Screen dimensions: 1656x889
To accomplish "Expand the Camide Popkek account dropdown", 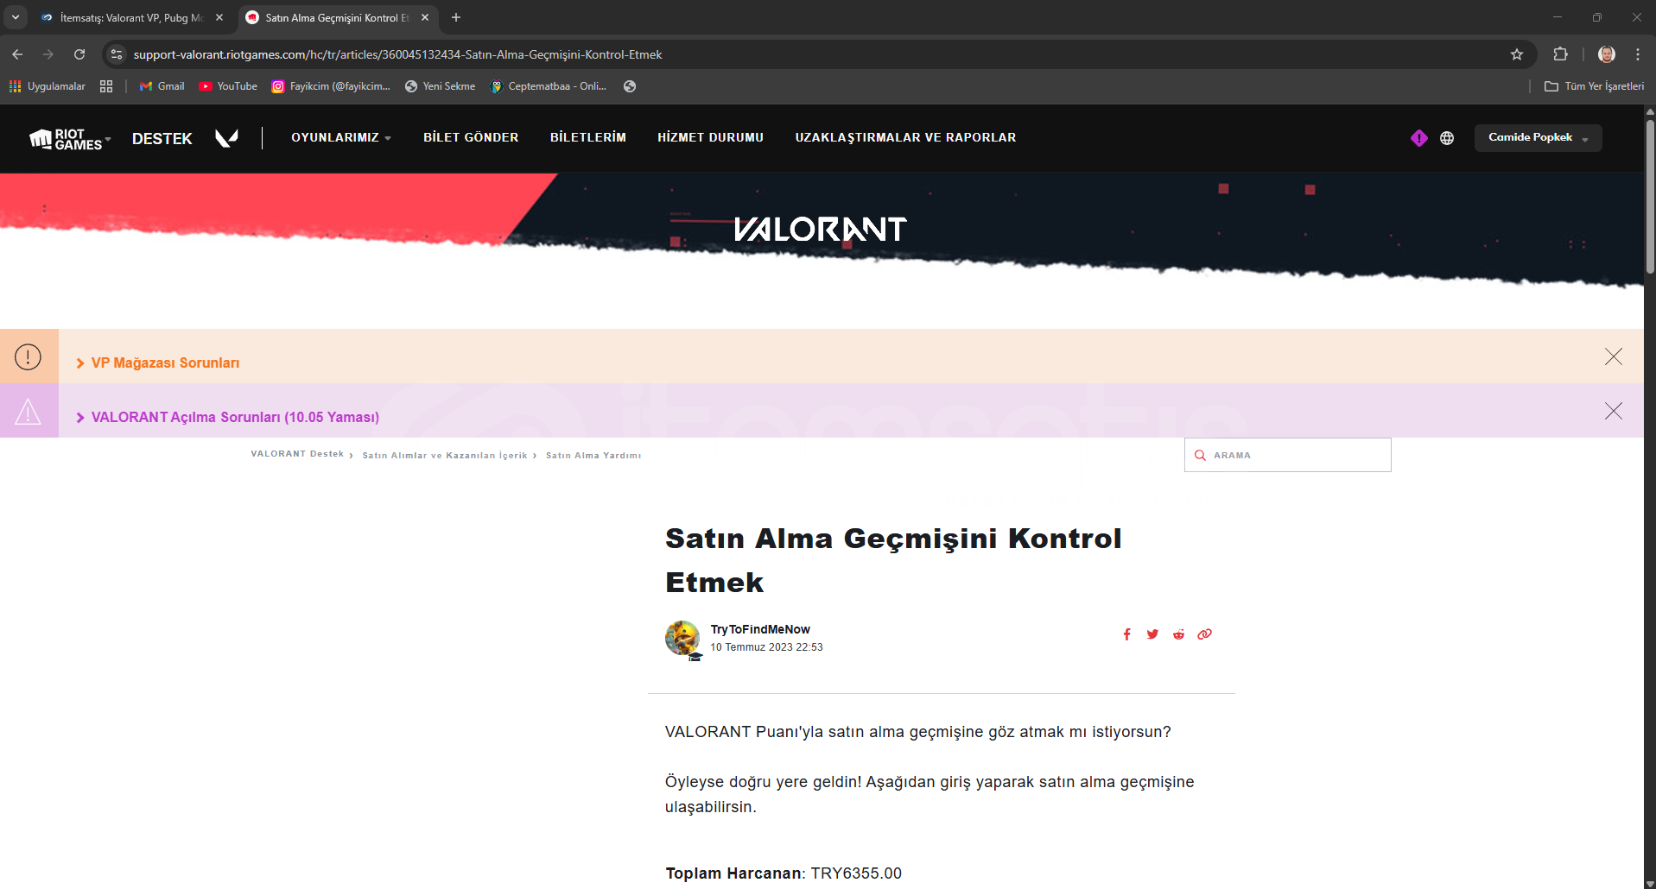I will point(1538,138).
